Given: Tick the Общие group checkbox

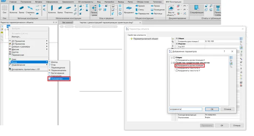Looking at the screenshot, I should pos(174,57).
